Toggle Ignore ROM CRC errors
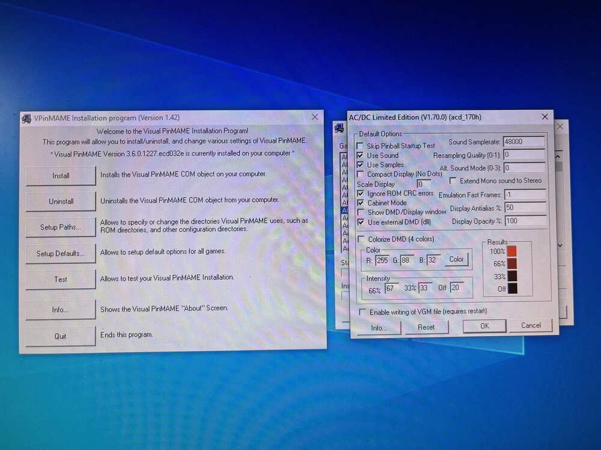Viewport: 601px width, 450px height. point(360,193)
